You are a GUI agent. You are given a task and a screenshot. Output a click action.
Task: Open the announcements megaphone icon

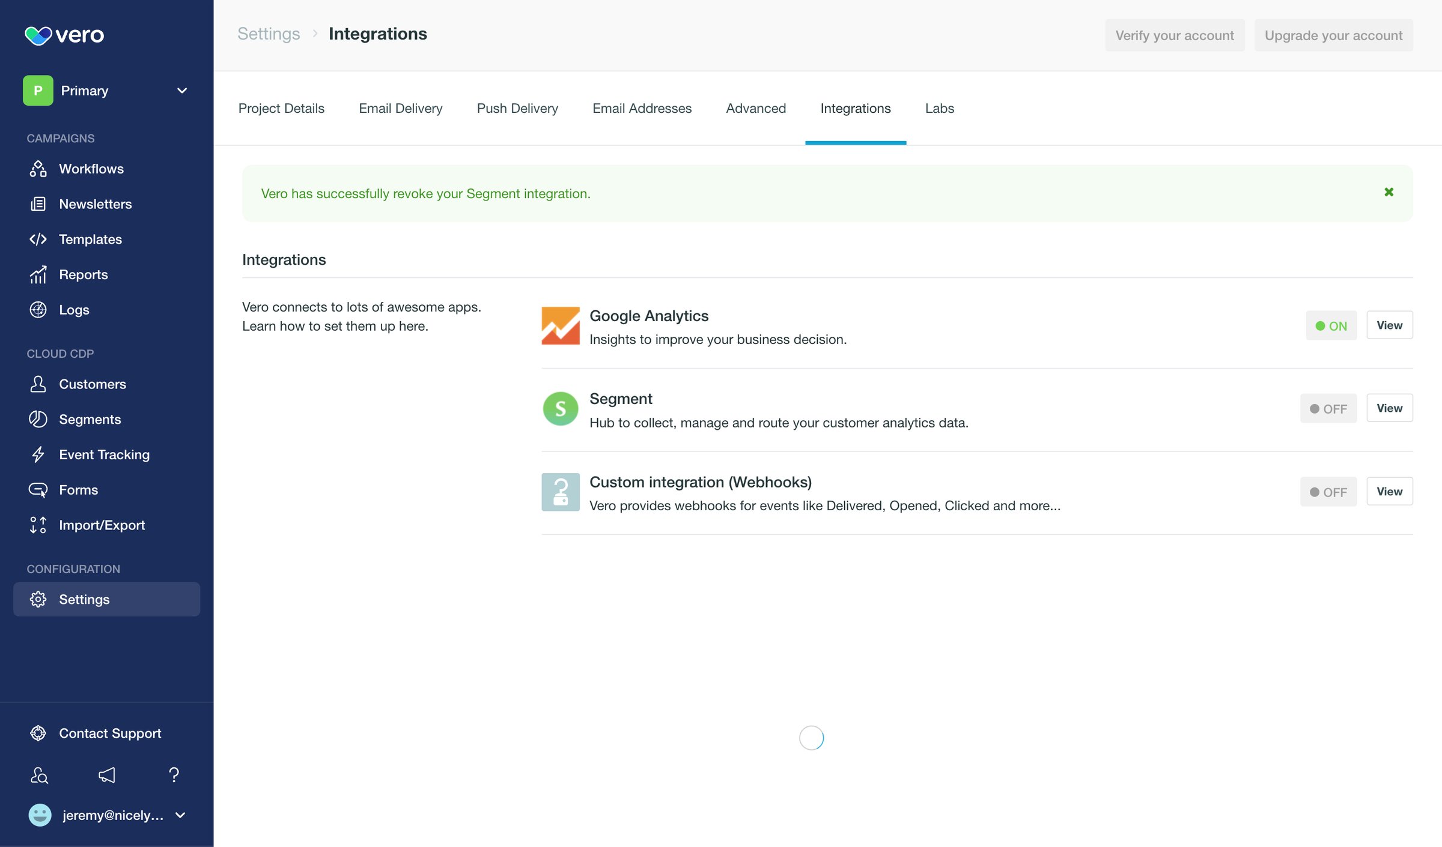[107, 775]
